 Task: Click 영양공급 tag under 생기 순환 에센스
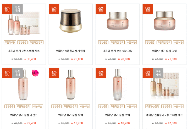pyautogui.click(x=10, y=107)
